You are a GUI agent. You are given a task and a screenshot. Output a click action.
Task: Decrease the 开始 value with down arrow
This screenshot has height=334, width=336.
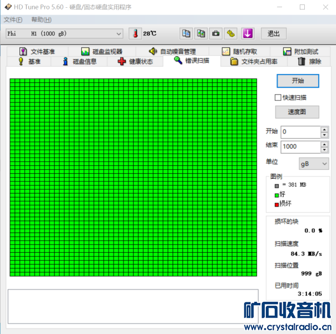tap(324, 135)
